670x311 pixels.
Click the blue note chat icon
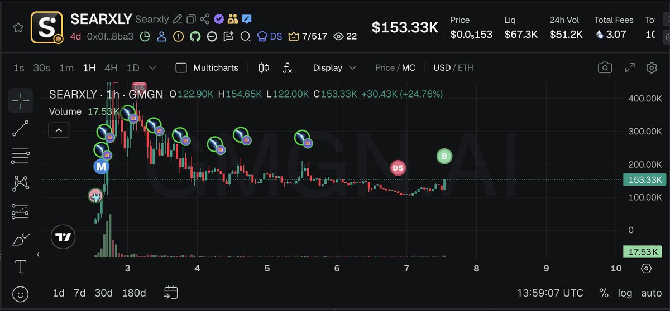pos(246,19)
